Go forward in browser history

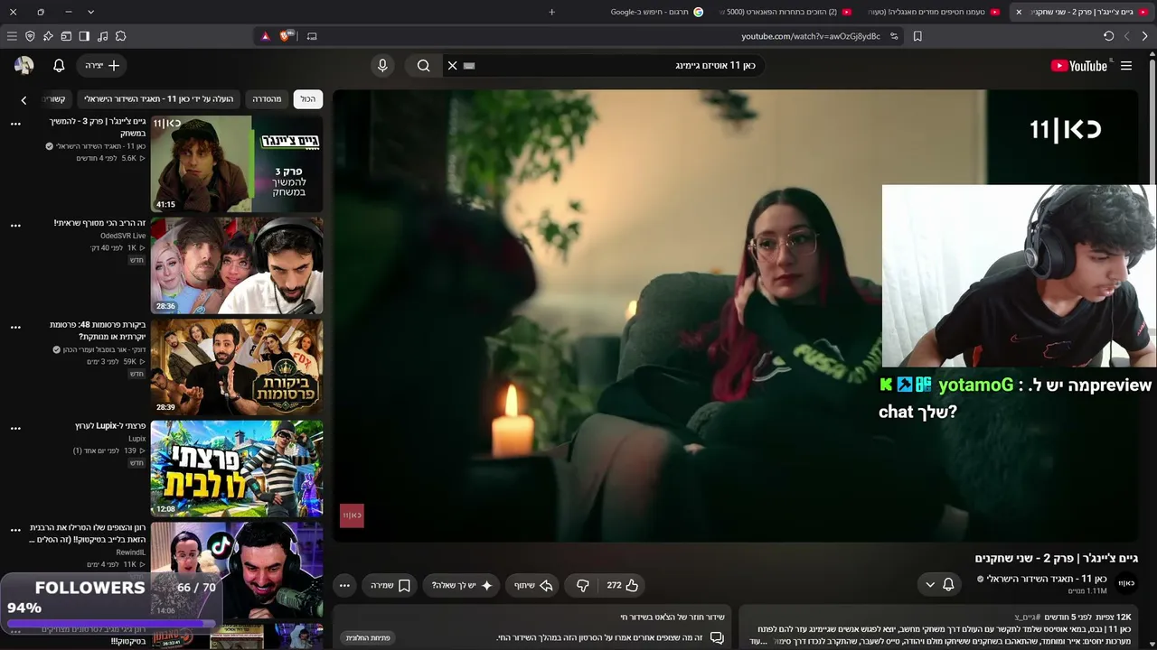pyautogui.click(x=1126, y=36)
